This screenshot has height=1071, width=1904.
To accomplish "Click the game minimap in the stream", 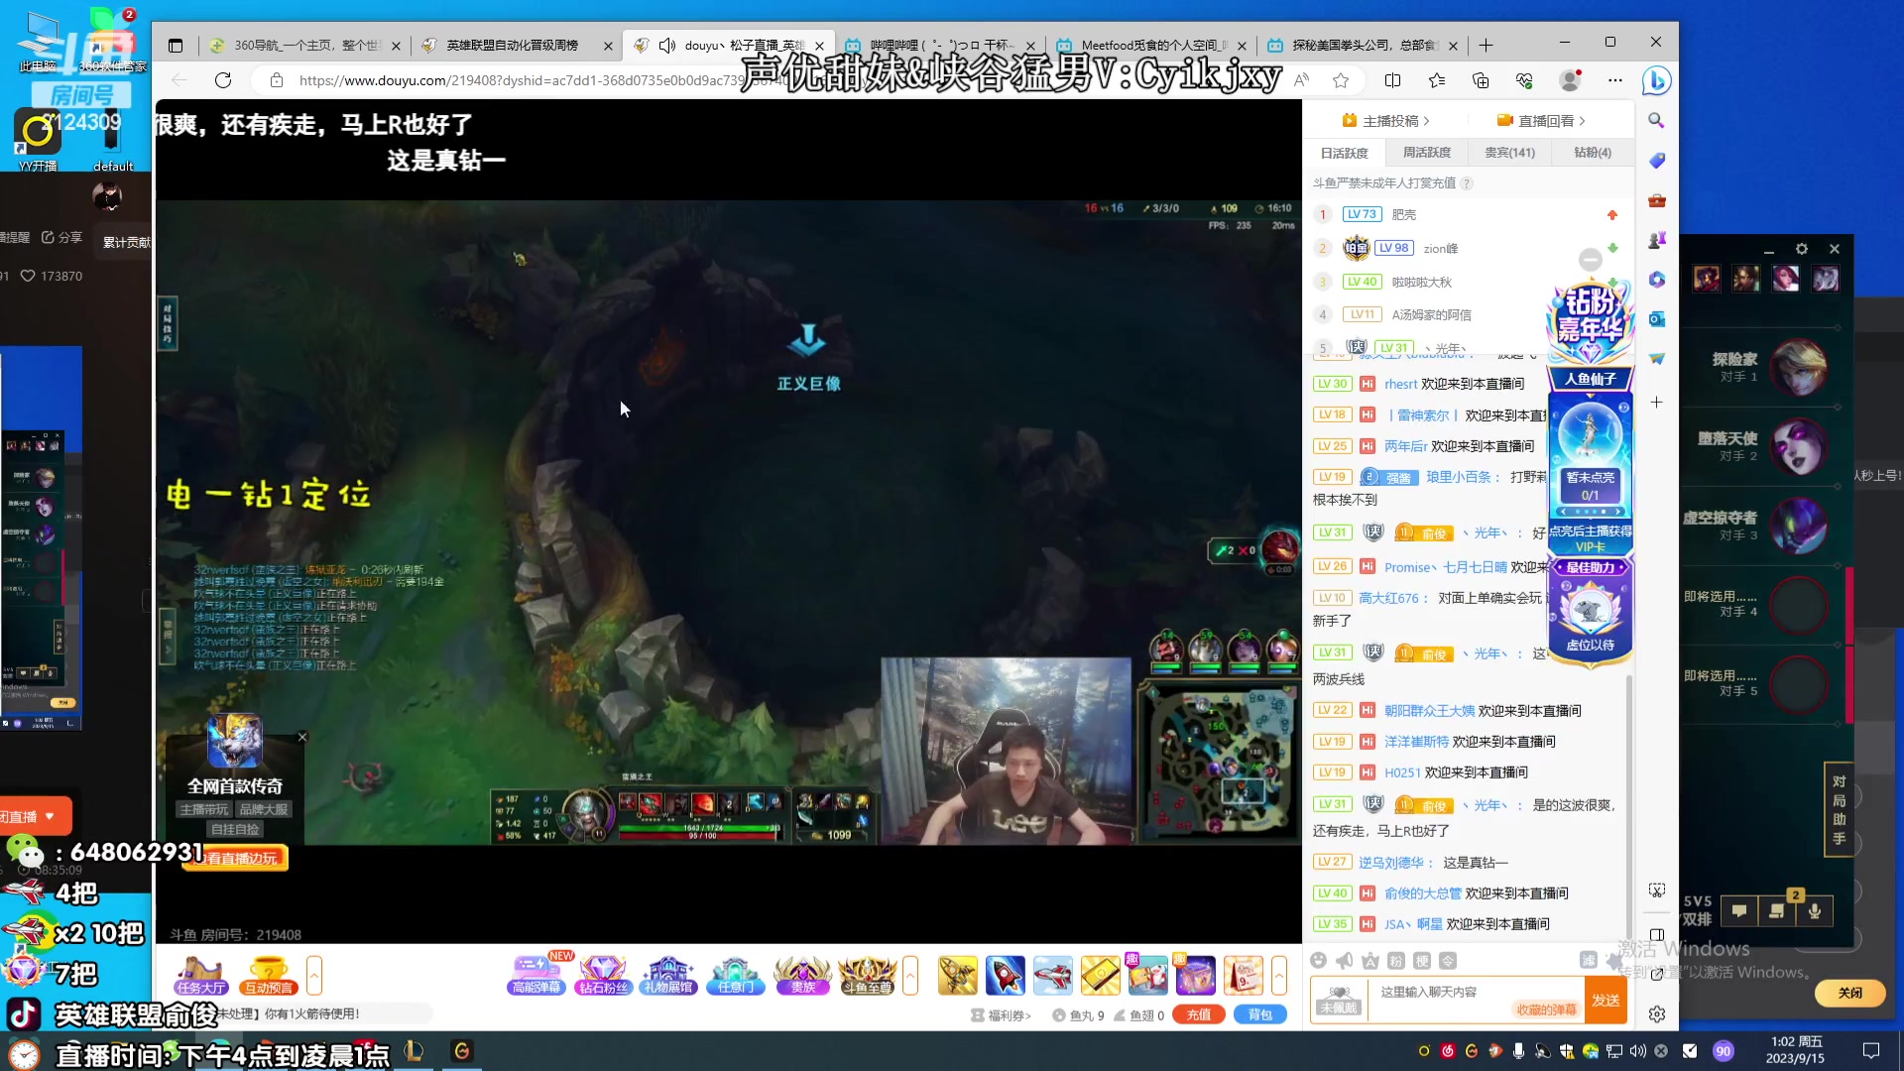I will coord(1219,763).
